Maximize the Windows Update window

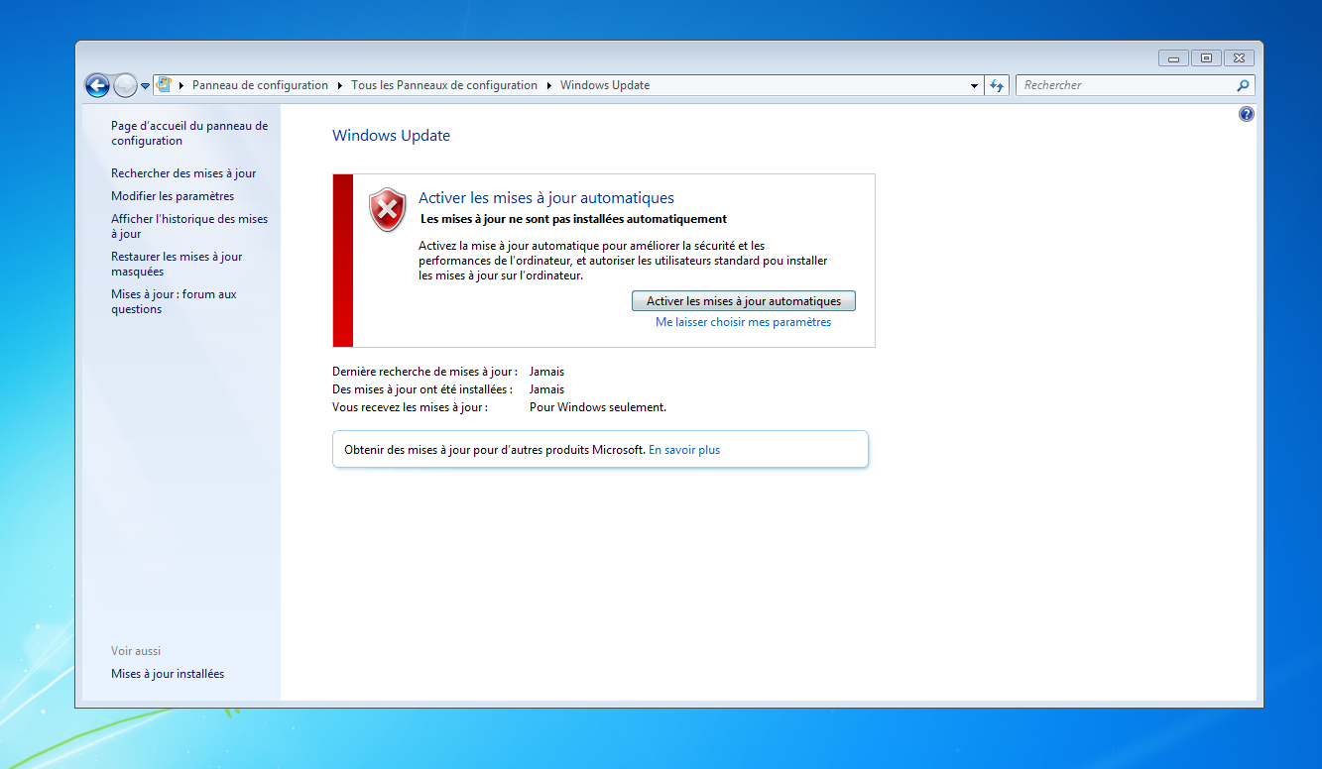click(x=1206, y=58)
